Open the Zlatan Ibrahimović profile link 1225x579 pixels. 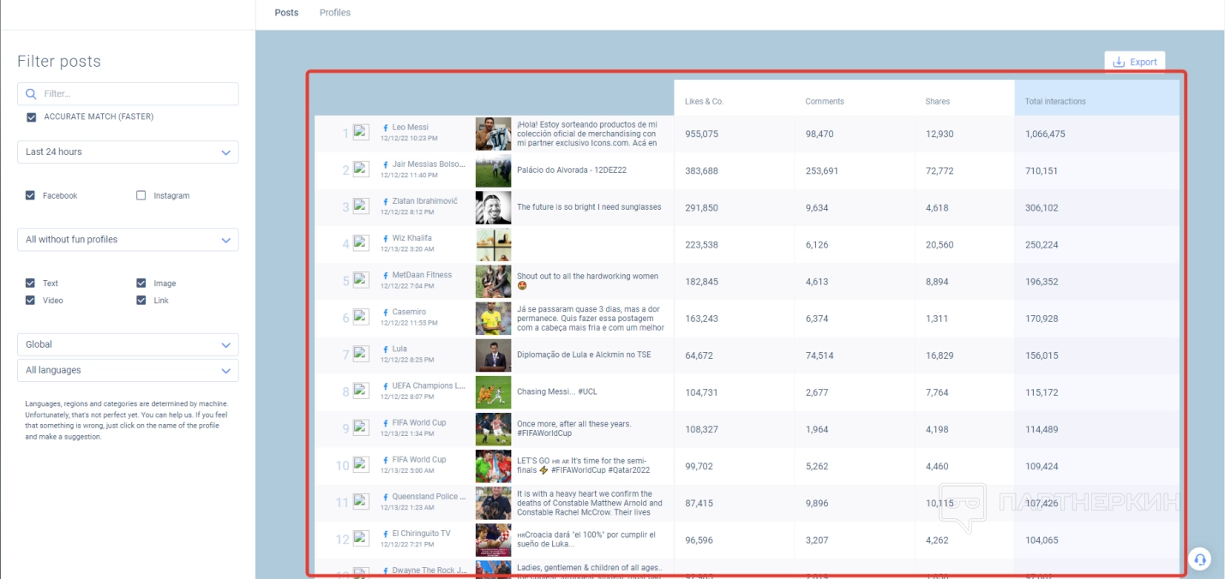tap(424, 201)
